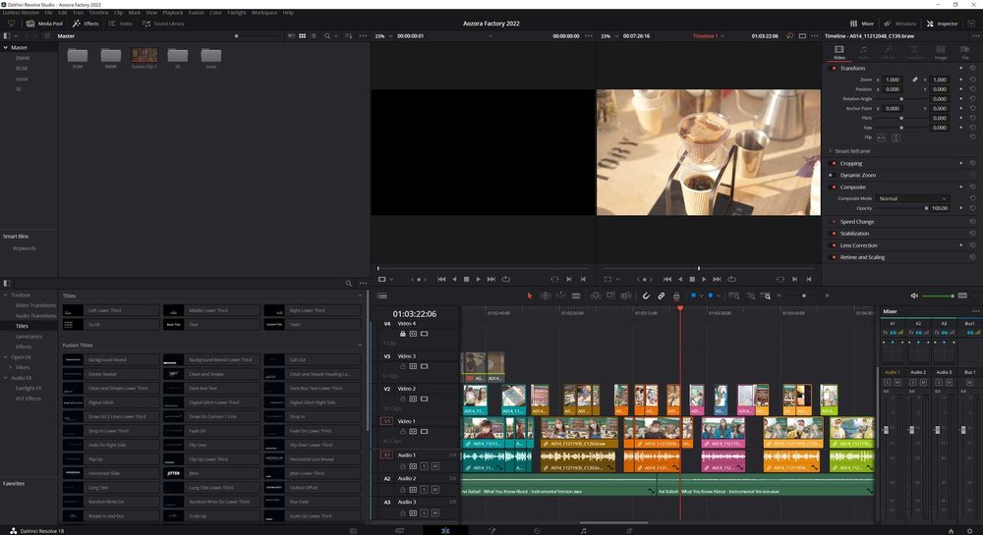Toggle the Dynamic Zoom enable switch

click(x=834, y=175)
